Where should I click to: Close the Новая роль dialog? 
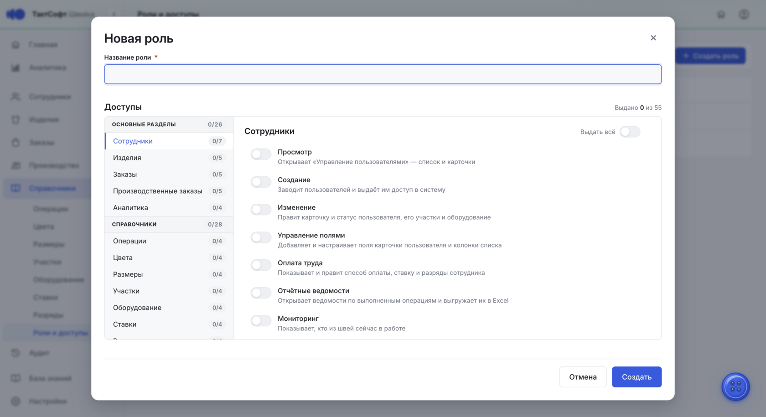tap(653, 38)
